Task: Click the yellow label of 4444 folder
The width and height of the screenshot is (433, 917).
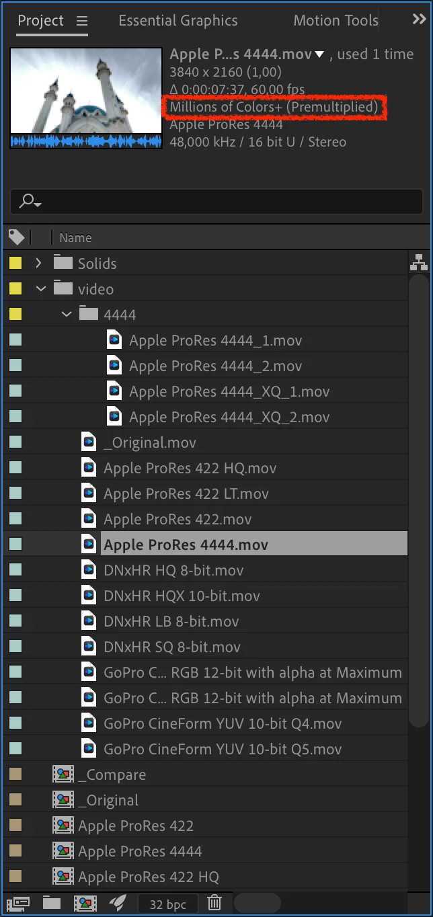Action: (15, 315)
